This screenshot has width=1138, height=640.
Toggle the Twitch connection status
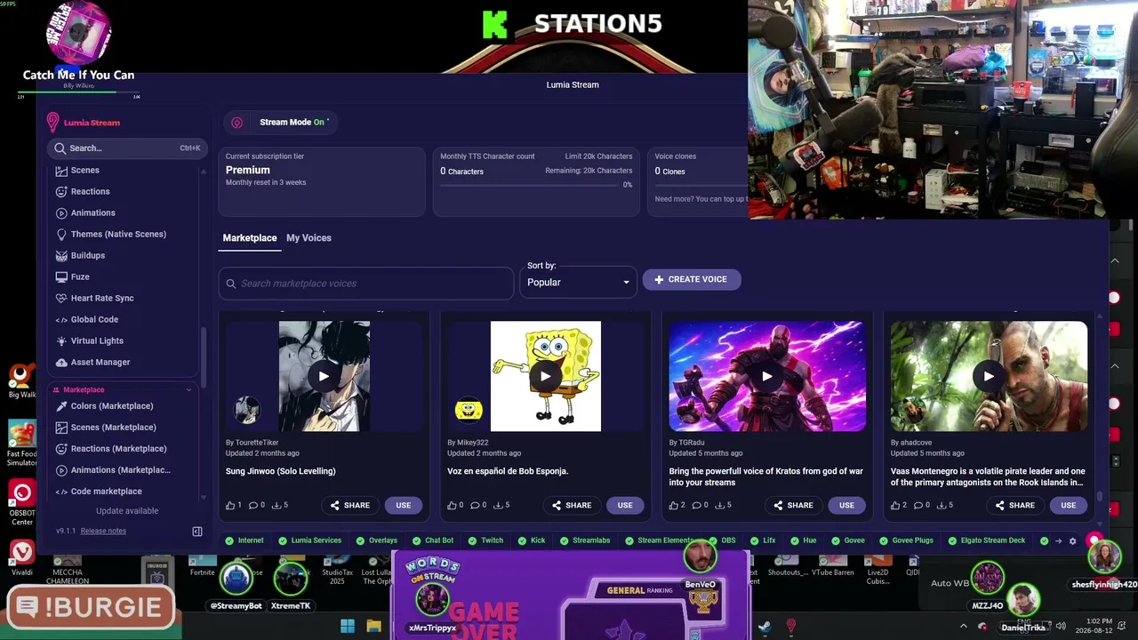[x=485, y=540]
